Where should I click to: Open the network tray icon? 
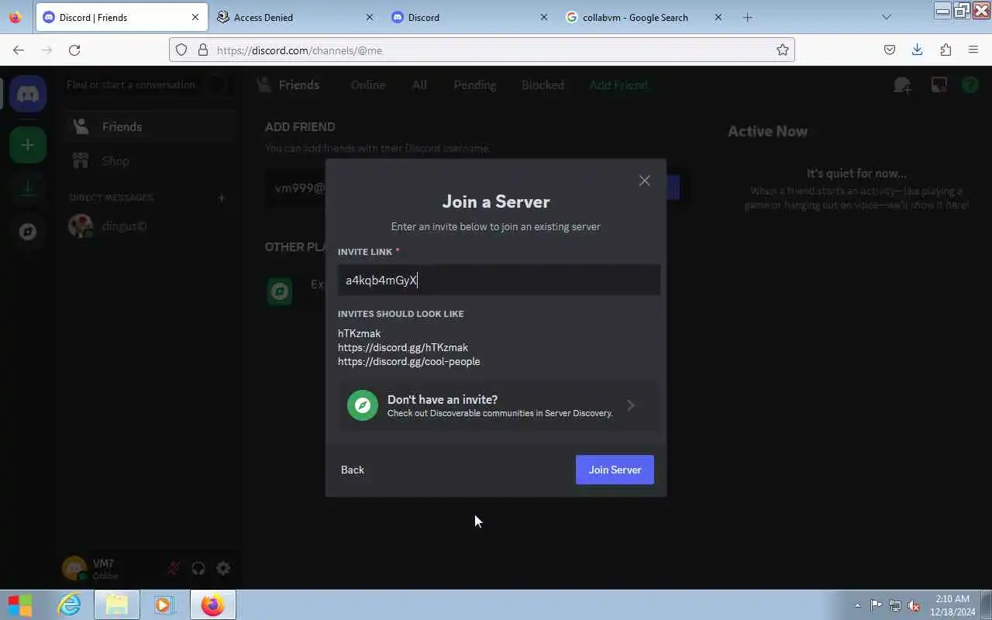(895, 605)
